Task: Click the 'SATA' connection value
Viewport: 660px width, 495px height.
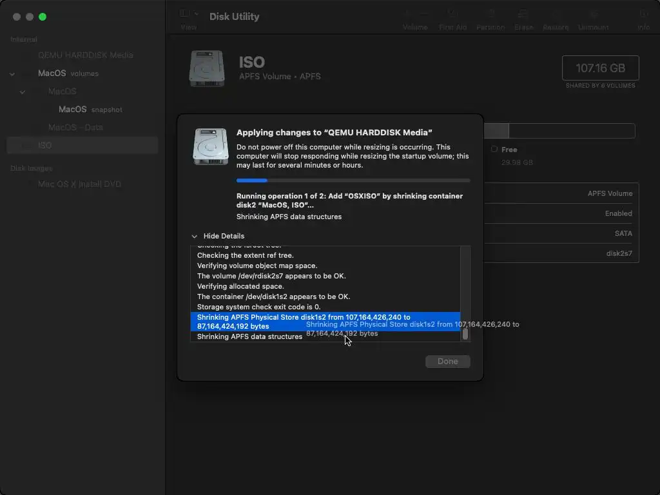Action: [x=623, y=233]
